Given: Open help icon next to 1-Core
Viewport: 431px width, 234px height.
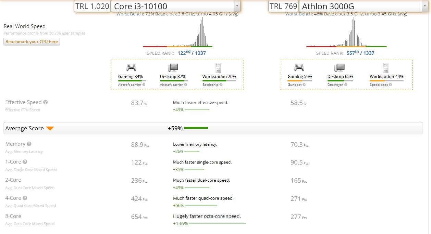Looking at the screenshot, I should click(x=25, y=162).
